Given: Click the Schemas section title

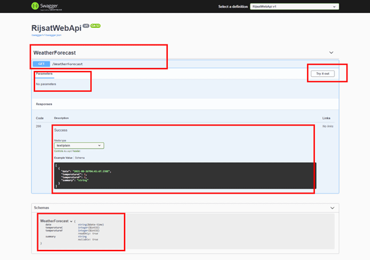Looking at the screenshot, I should pyautogui.click(x=42, y=208).
